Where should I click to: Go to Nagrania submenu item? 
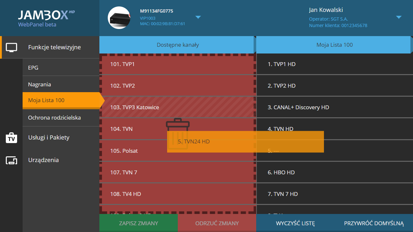[61, 84]
